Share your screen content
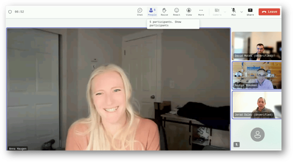Viewport: 293px width, 162px height. tap(250, 12)
